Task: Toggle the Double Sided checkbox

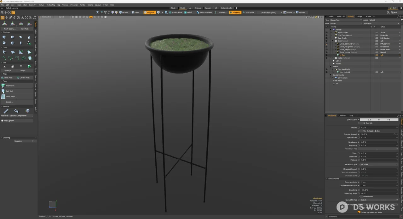Action: [x=361, y=197]
